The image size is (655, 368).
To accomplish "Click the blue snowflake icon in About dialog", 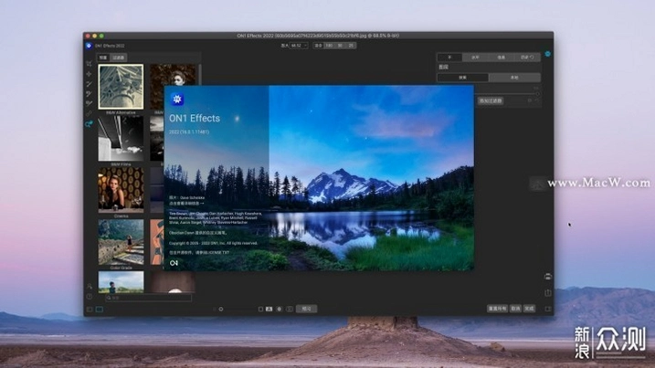I will [177, 99].
